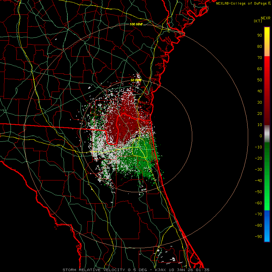Click the 90 value on velocity scale
Viewport: 272px width, 272px height.
pyautogui.click(x=260, y=35)
